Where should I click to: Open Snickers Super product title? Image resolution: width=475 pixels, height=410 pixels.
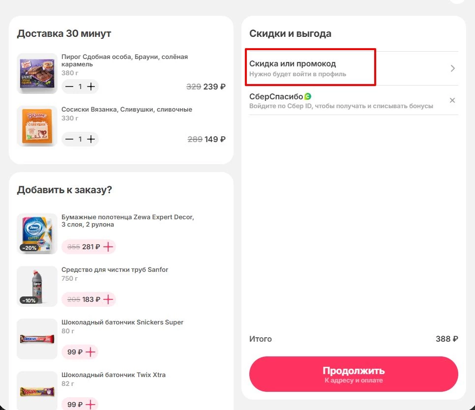click(122, 322)
